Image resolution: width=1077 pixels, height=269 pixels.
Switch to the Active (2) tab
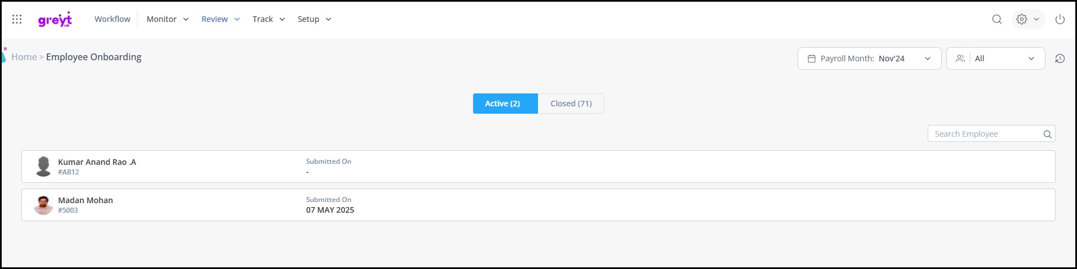[505, 104]
